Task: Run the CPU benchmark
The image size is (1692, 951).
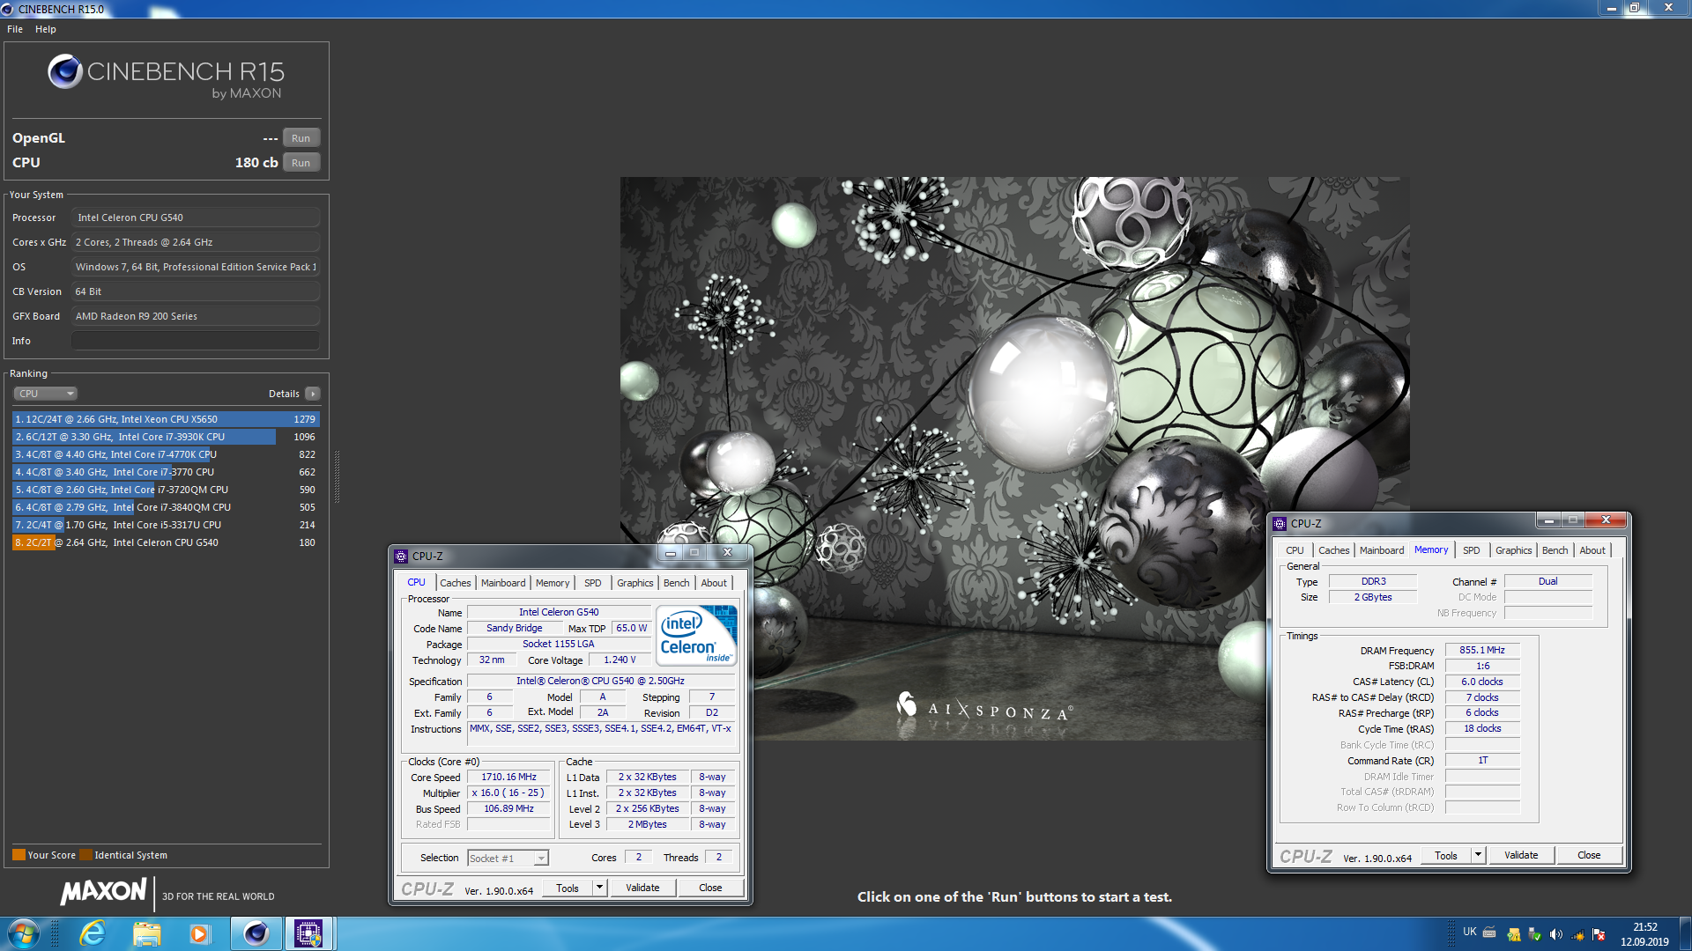Action: [301, 163]
